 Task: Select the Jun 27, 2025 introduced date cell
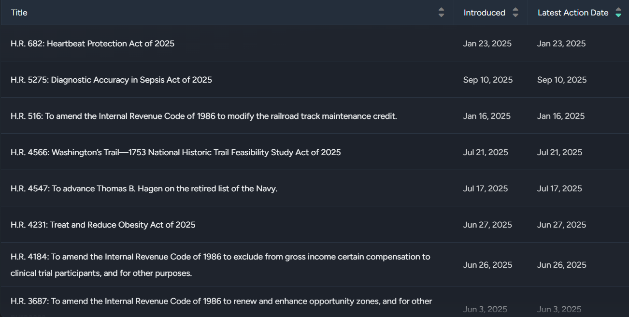point(487,225)
